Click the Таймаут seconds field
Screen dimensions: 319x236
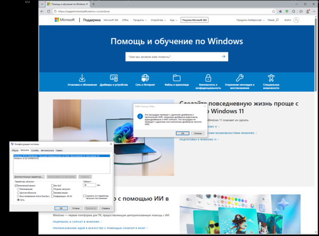(89, 185)
